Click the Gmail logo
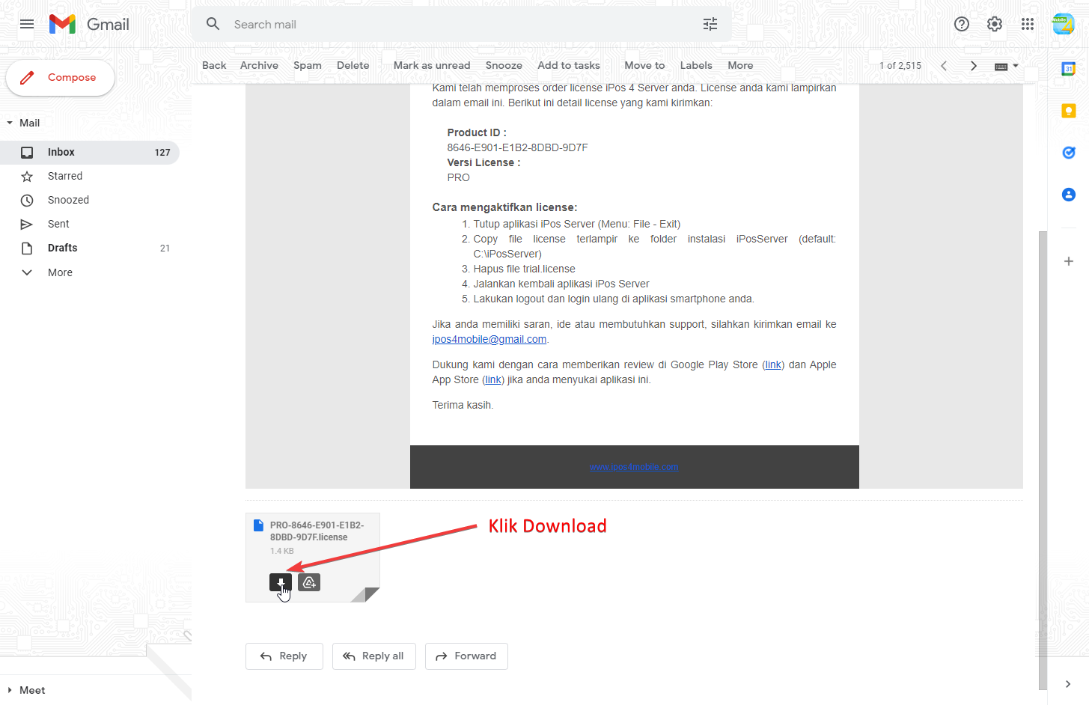 click(x=89, y=24)
